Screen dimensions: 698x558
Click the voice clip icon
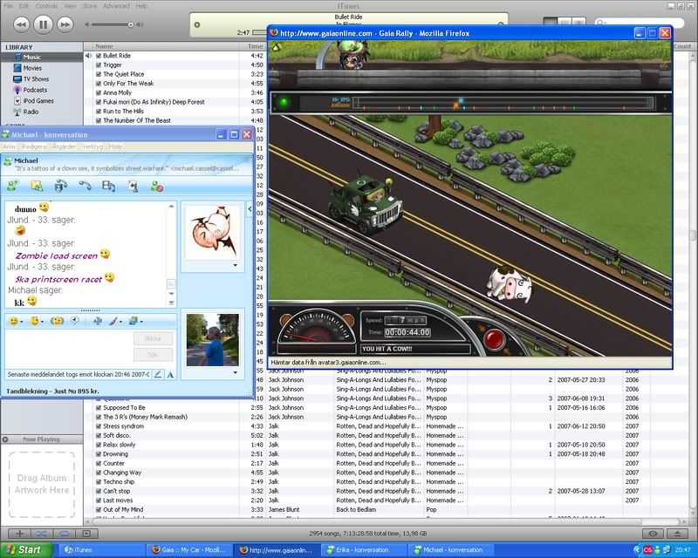(x=75, y=320)
